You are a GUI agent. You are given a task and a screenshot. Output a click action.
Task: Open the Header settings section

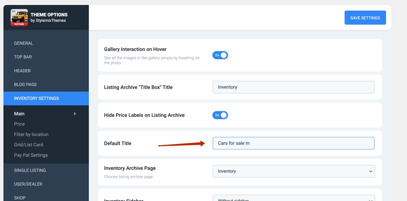click(22, 71)
